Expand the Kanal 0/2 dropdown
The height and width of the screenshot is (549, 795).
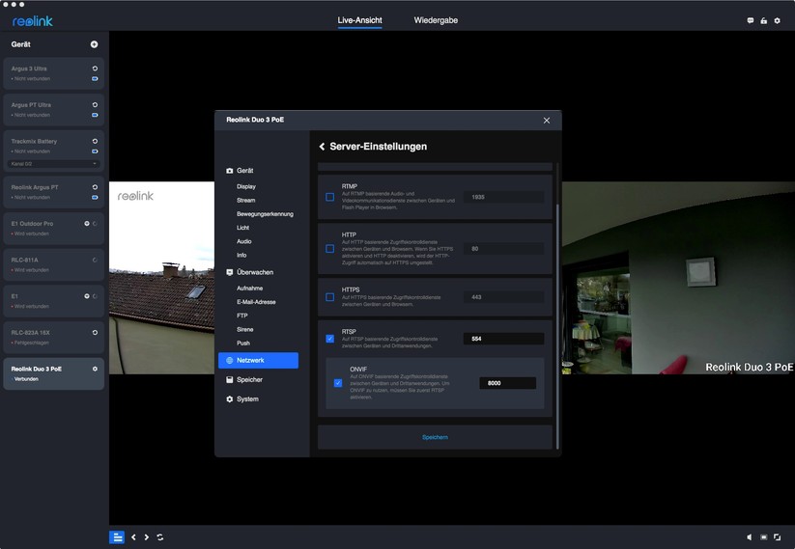coord(53,164)
